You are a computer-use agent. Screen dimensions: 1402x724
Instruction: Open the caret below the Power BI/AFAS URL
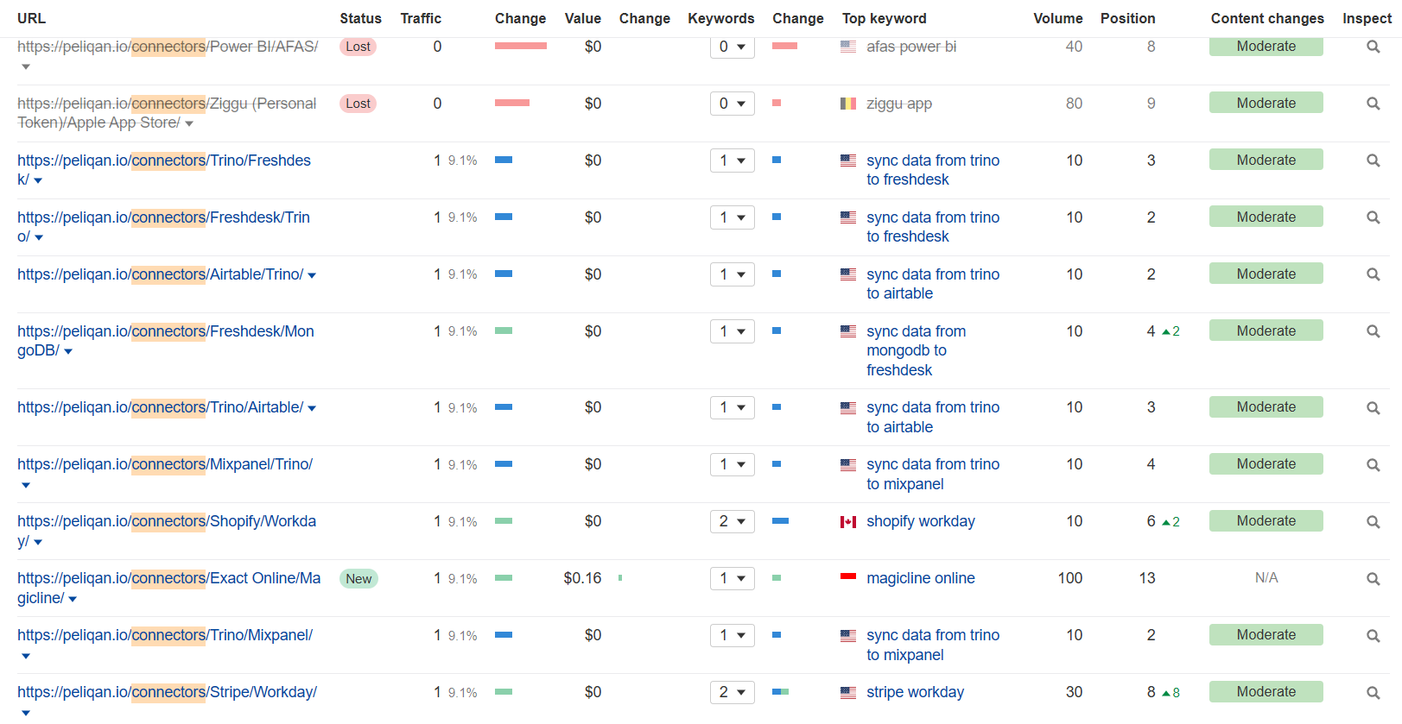click(26, 66)
